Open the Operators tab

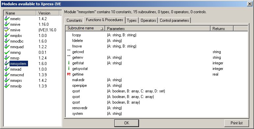[x=148, y=20]
